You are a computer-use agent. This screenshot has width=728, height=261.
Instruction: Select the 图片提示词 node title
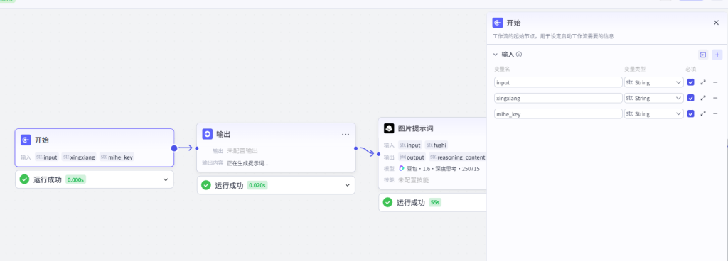(x=415, y=128)
